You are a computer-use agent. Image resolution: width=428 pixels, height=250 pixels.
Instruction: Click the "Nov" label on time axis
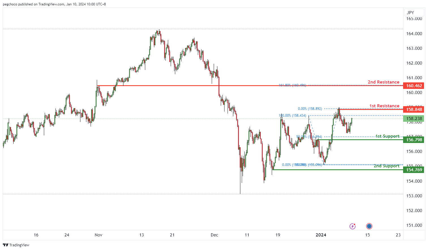[99, 235]
